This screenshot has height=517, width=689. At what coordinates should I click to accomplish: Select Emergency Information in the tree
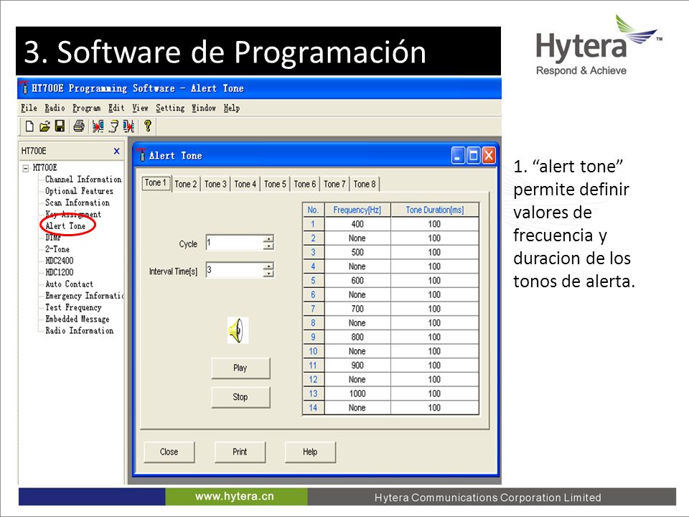85,296
